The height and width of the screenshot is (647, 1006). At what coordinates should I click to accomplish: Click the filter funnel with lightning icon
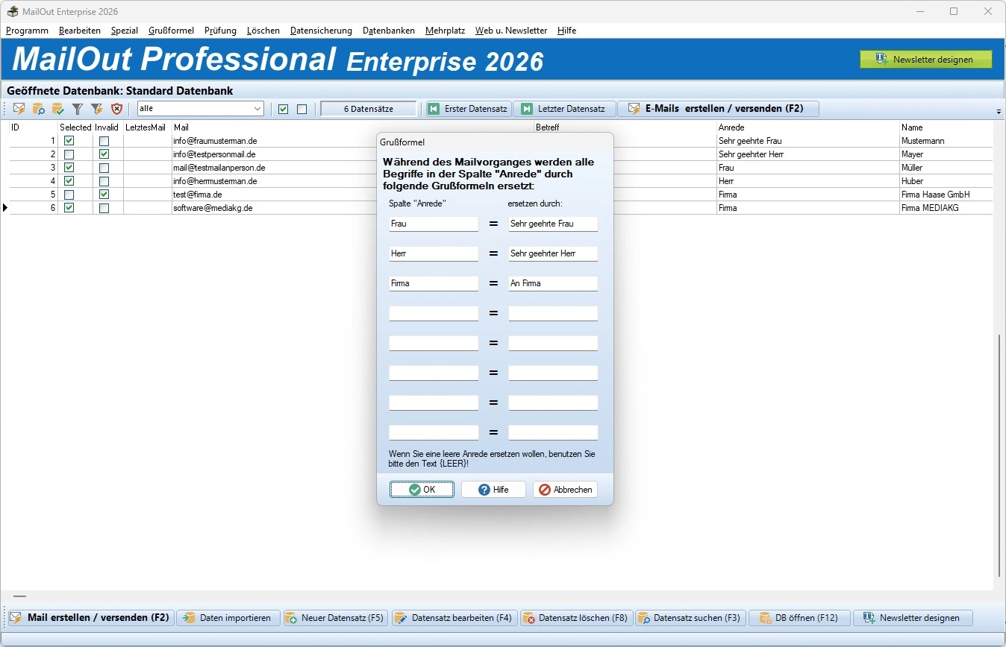point(97,109)
